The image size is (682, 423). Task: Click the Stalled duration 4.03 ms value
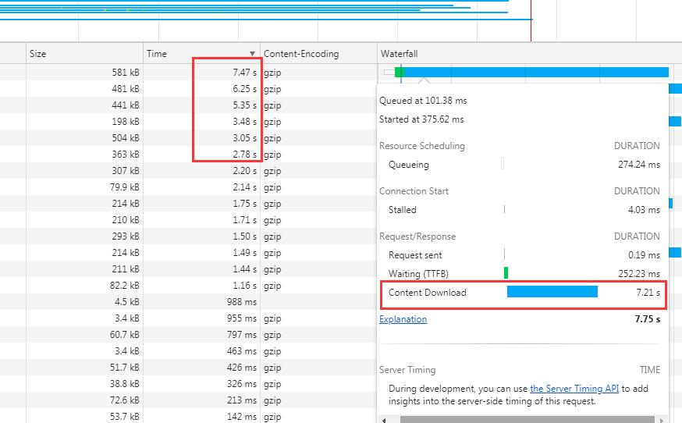(x=644, y=210)
